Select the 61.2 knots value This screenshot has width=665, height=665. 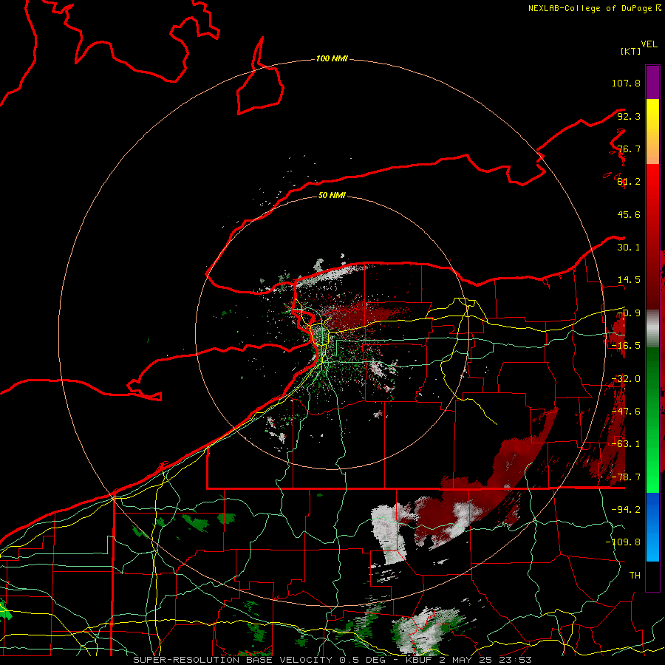629,182
